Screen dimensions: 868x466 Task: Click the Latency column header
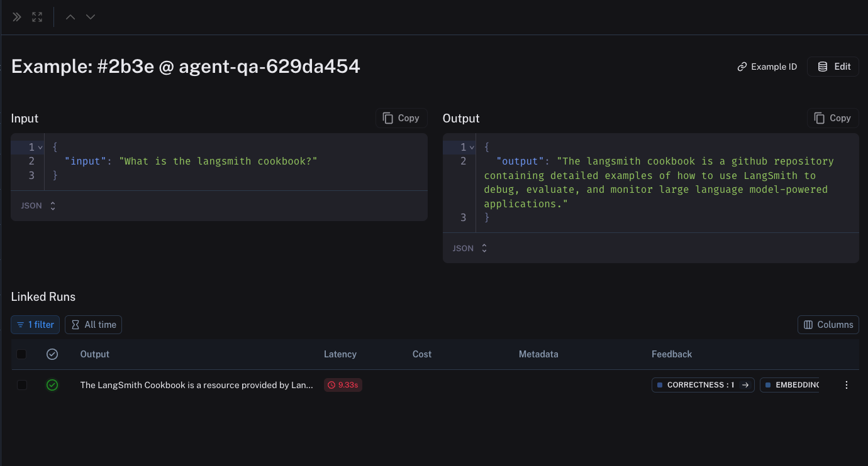[340, 354]
